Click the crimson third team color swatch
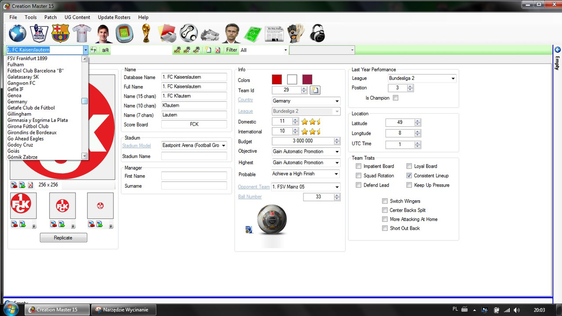This screenshot has width=562, height=316. tap(307, 79)
